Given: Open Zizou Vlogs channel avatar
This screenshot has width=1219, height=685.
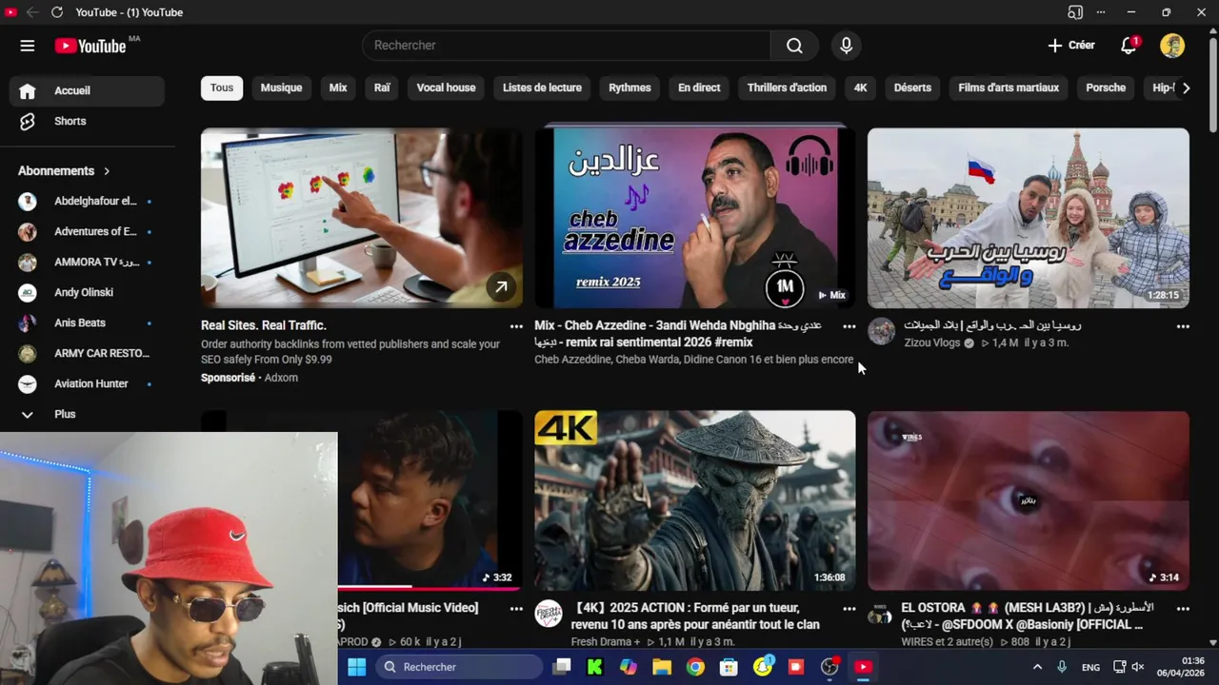Looking at the screenshot, I should pos(882,332).
